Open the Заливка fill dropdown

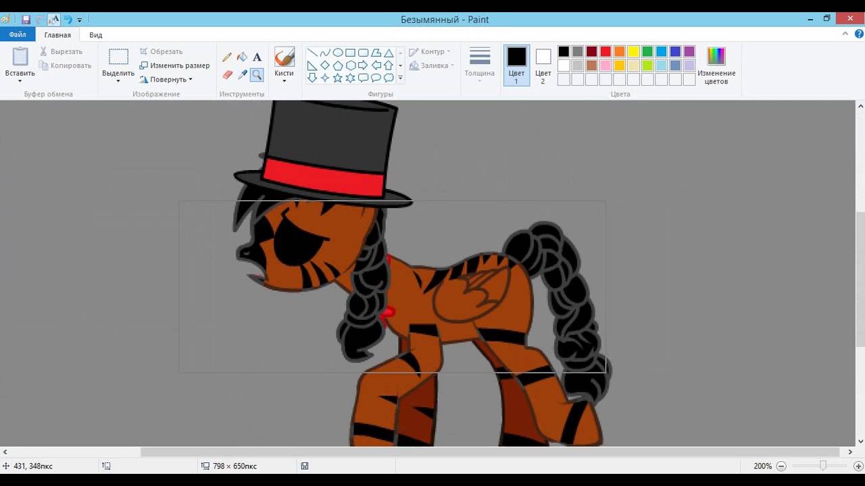coord(432,65)
